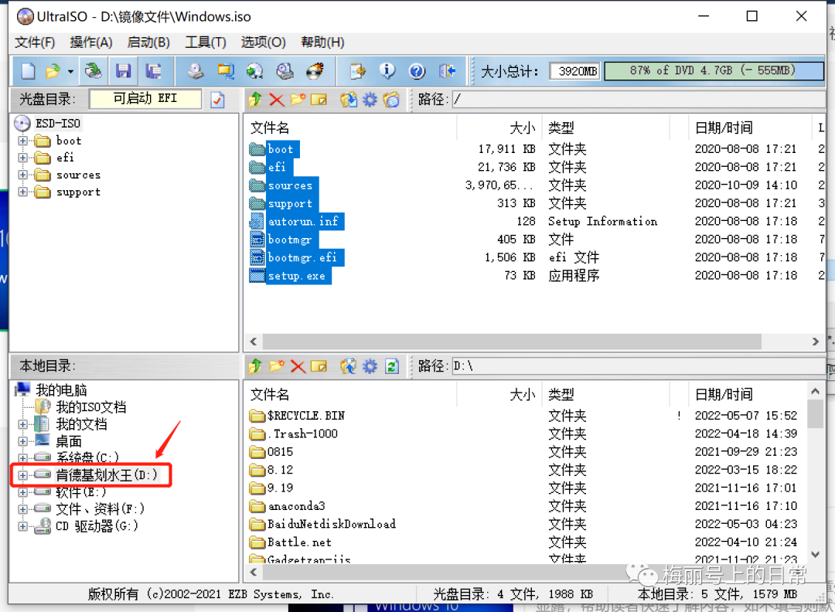Click the Burn CD/DVD image flame icon

[315, 71]
